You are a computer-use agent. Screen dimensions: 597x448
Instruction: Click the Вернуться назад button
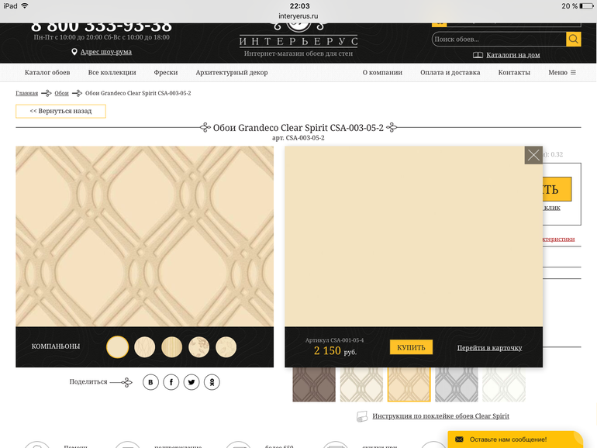(60, 111)
